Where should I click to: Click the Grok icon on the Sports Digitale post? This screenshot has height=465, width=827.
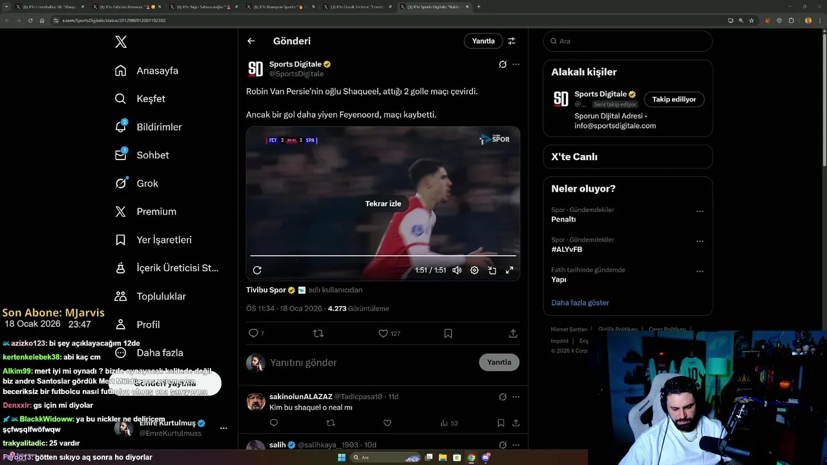pyautogui.click(x=503, y=65)
